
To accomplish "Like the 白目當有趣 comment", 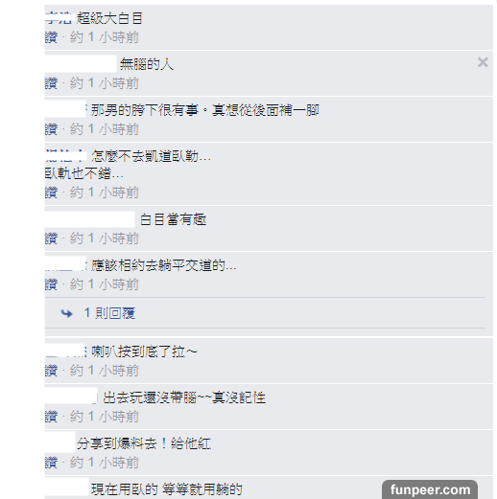I will pos(51,238).
